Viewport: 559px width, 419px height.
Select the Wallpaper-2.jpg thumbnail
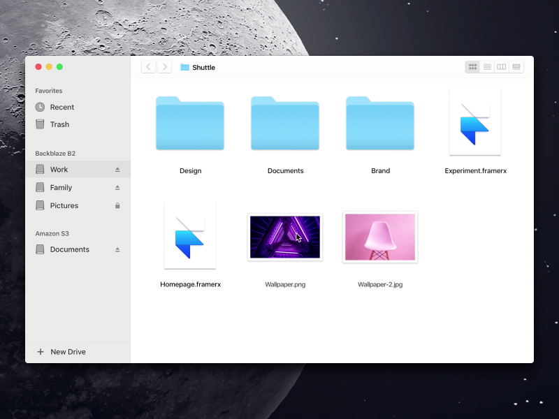point(380,237)
